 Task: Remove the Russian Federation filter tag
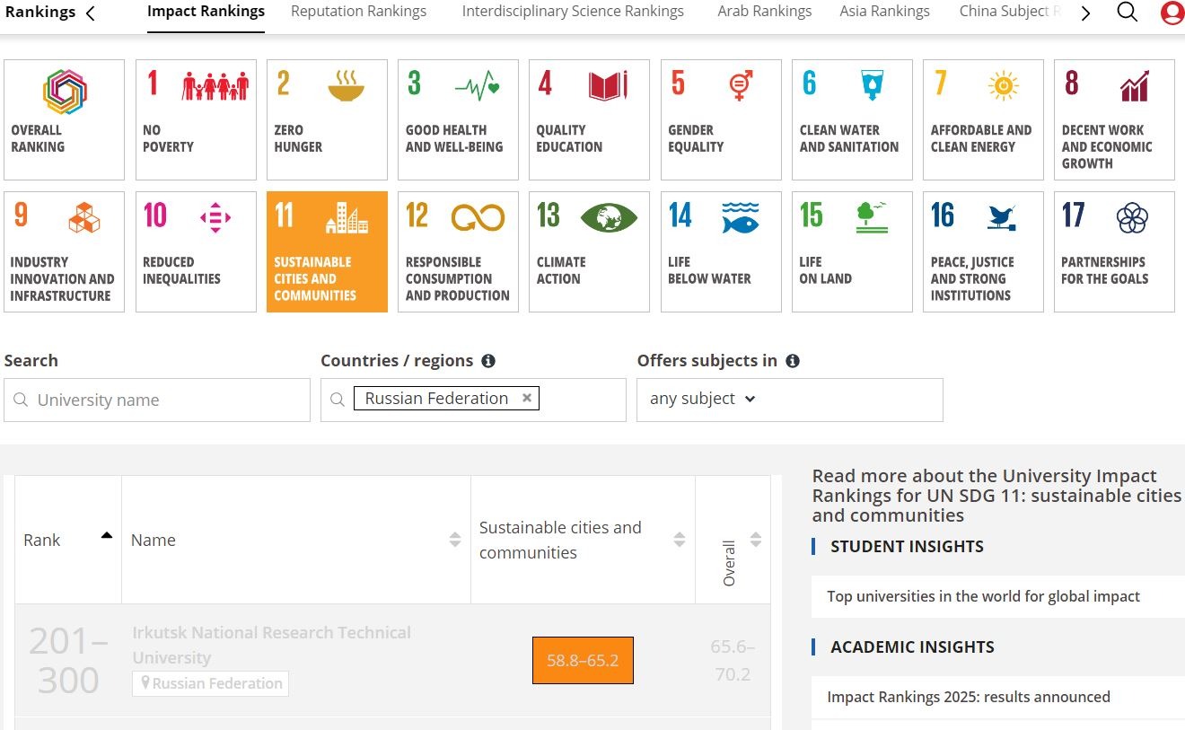(x=527, y=398)
